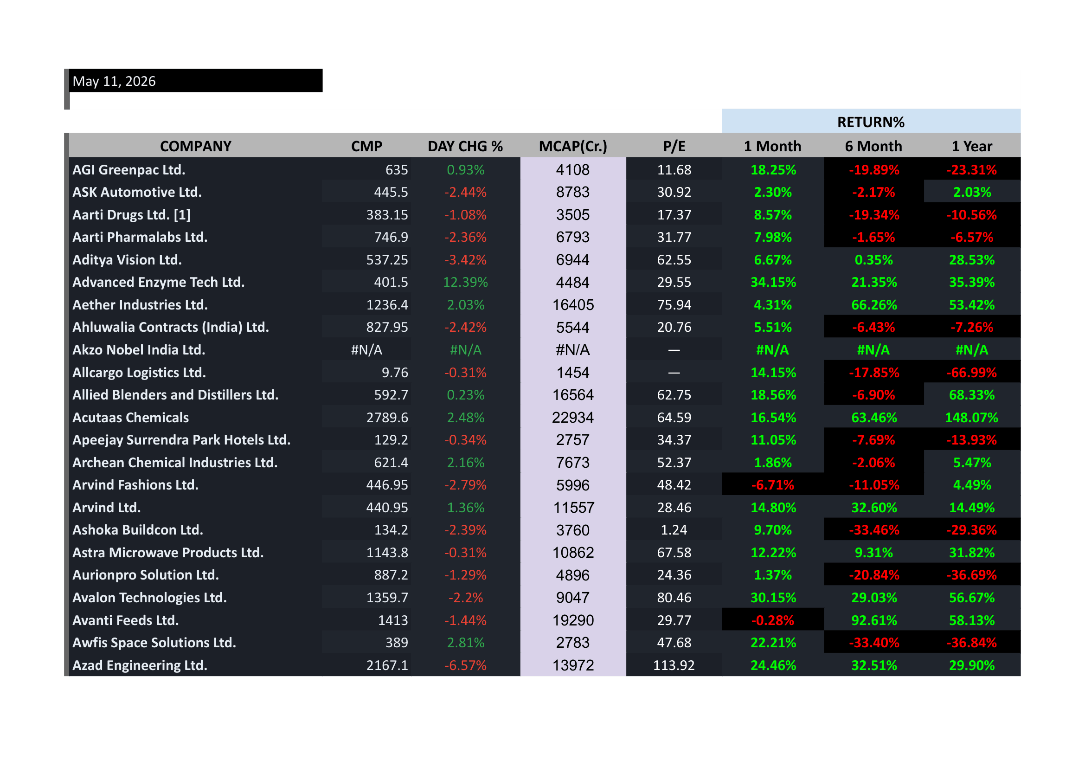Viewport: 1085px width, 767px height.
Task: Select Advanced Enzyme Tech Ltd. cell
Action: [158, 282]
